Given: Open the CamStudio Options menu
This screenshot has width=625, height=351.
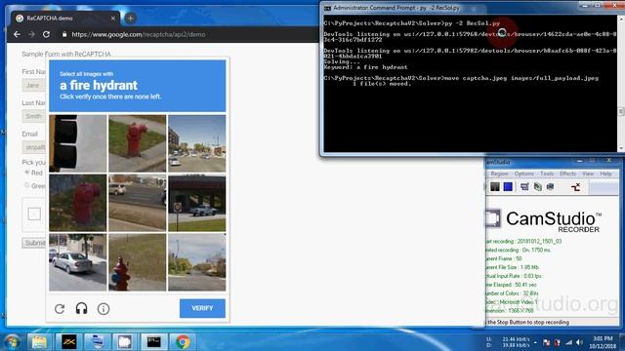Looking at the screenshot, I should 523,174.
